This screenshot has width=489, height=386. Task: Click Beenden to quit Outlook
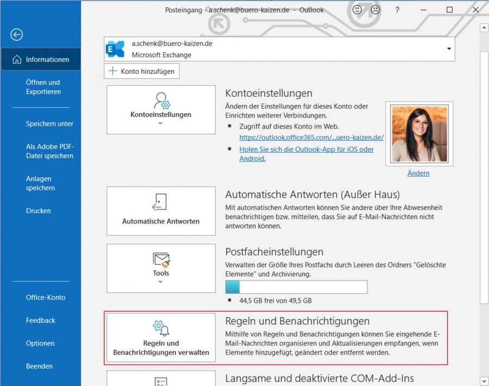click(x=39, y=366)
